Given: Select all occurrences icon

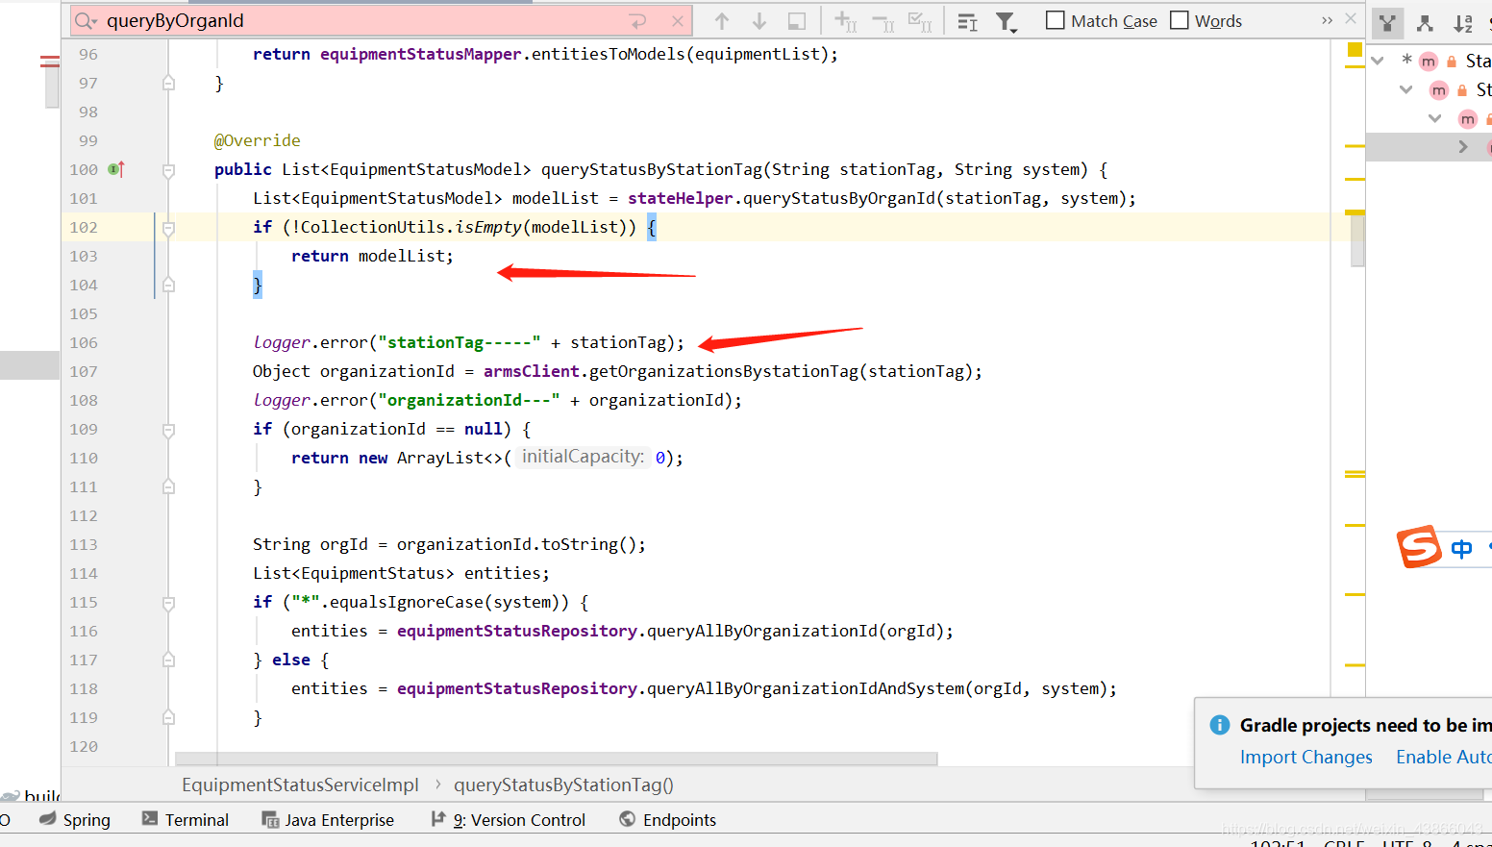Looking at the screenshot, I should tap(920, 21).
